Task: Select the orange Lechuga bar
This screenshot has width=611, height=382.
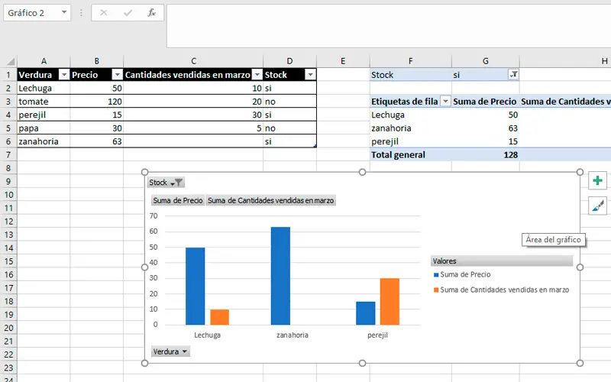Action: point(220,317)
